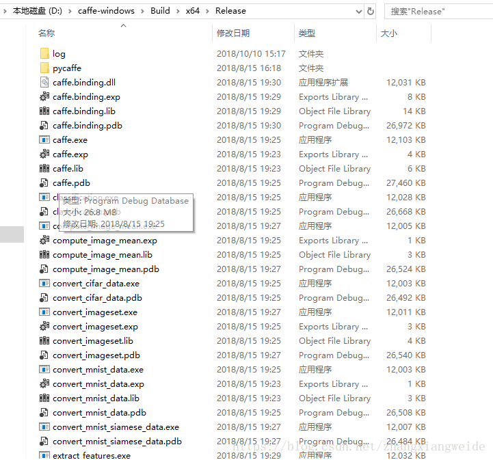Click 应用程序扩展 type of caffe.binding.dll
This screenshot has width=493, height=460.
(x=323, y=82)
